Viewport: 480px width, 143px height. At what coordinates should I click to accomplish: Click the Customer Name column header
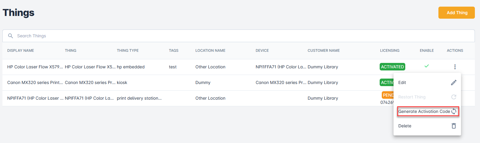(324, 51)
